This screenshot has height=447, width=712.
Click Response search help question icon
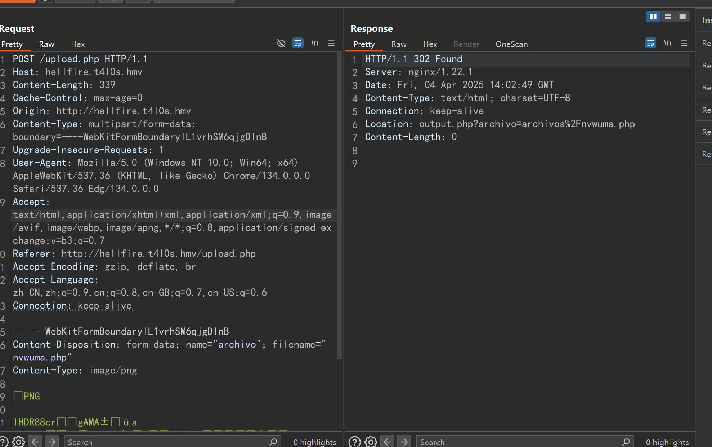click(x=354, y=442)
